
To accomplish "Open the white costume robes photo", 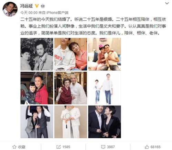I will 71,88.
